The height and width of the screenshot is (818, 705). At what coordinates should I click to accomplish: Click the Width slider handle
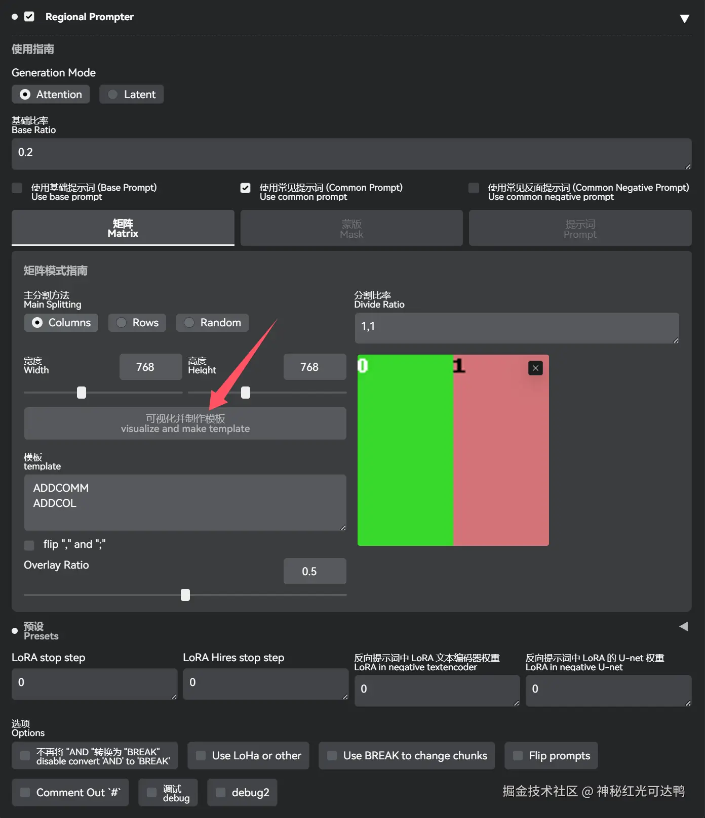click(82, 393)
